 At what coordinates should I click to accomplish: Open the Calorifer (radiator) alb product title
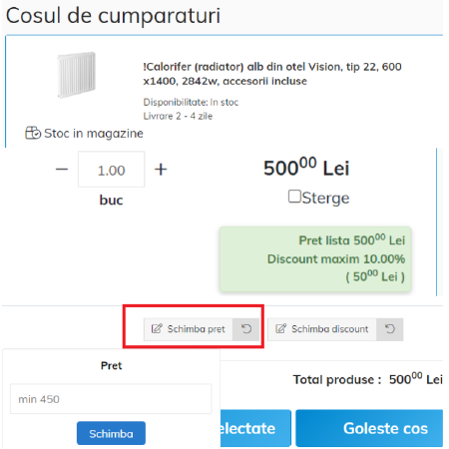tap(272, 74)
